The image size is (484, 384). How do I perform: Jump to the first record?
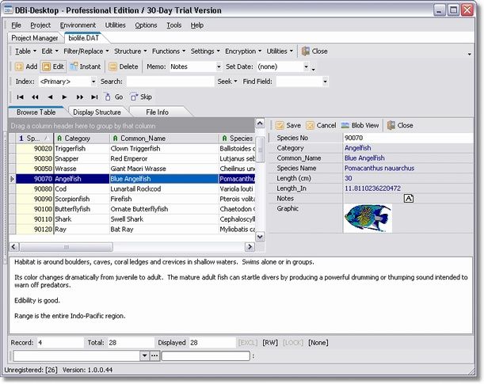(21, 97)
